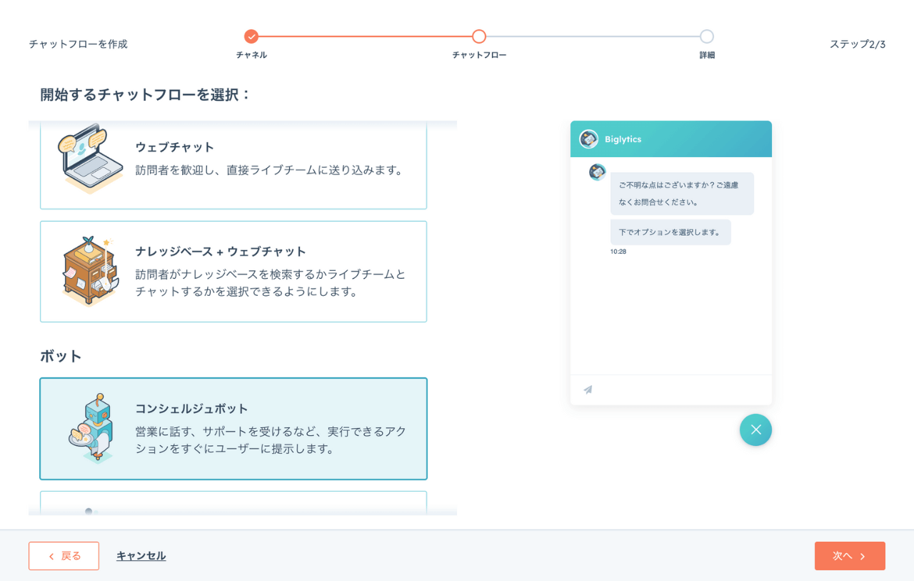914x581 pixels.
Task: Select the ウェブチャット card
Action: [233, 165]
